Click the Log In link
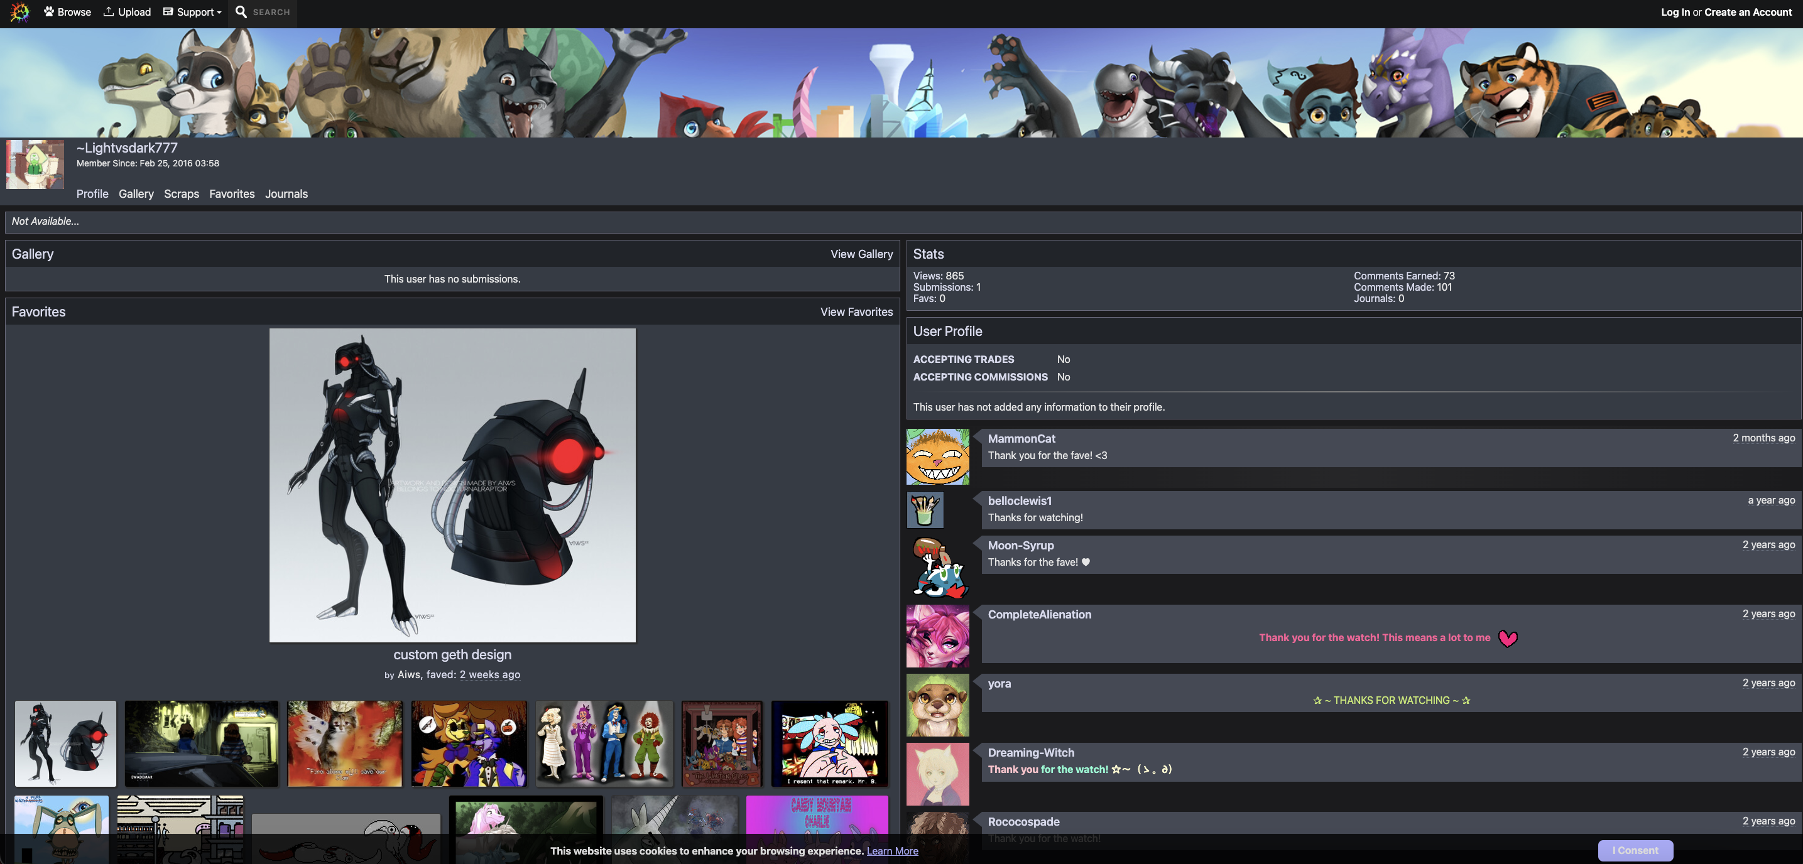1803x864 pixels. tap(1675, 12)
